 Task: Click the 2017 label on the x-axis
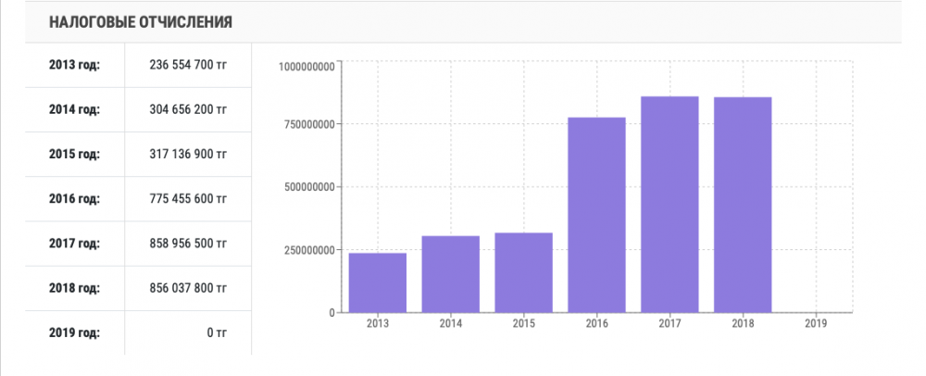pyautogui.click(x=669, y=325)
